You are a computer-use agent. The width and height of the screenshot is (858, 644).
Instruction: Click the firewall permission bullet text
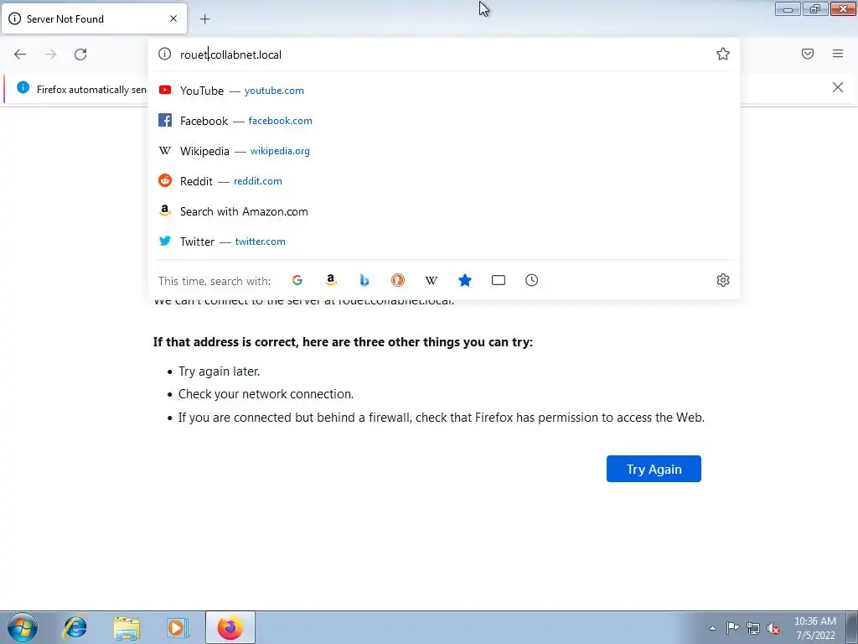[442, 418]
